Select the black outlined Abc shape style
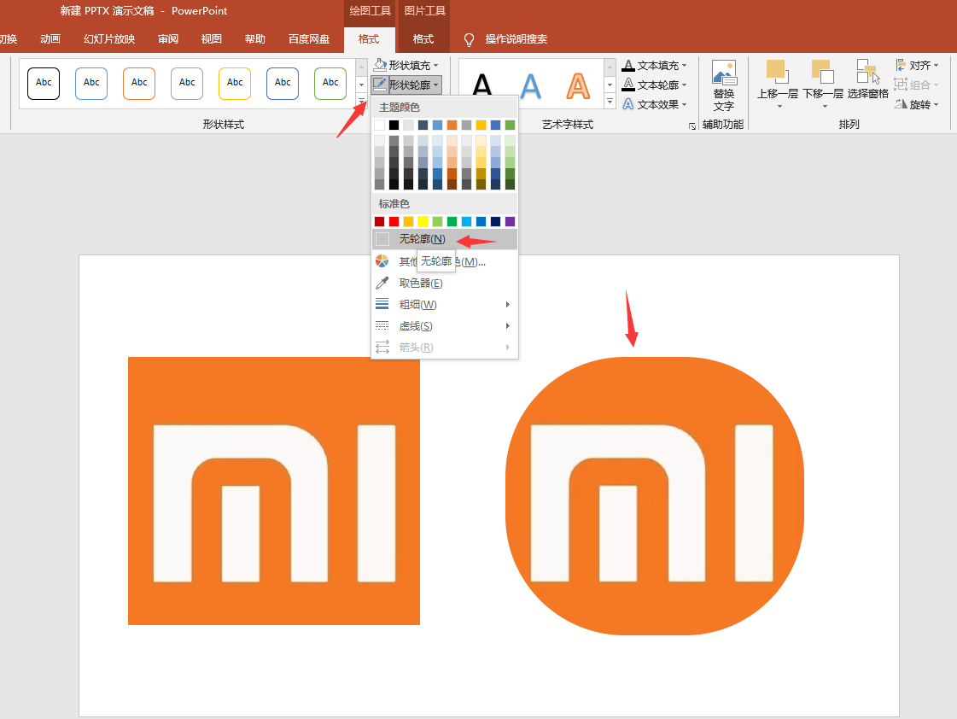957x719 pixels. (44, 83)
